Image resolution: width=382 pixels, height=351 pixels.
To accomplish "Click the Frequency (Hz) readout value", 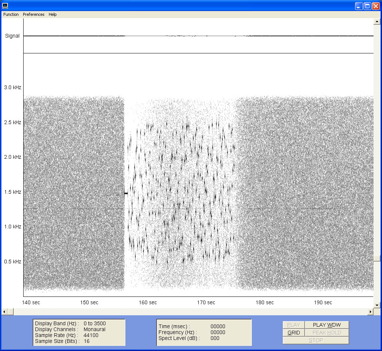I will pyautogui.click(x=218, y=332).
